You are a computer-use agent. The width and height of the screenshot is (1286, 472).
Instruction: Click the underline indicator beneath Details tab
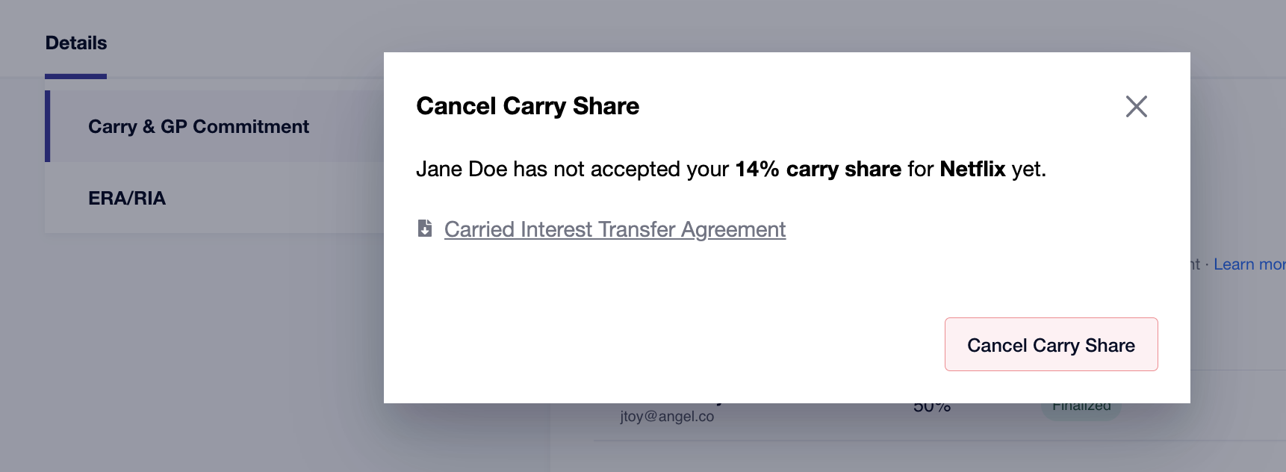click(x=75, y=76)
